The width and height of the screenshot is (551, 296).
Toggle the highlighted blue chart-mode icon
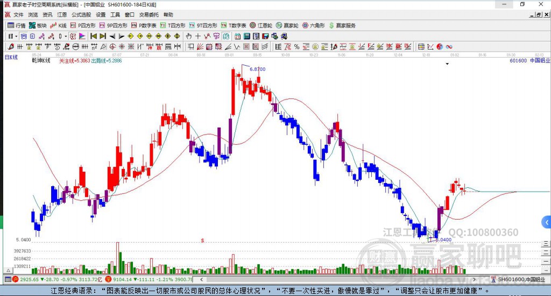23,36
